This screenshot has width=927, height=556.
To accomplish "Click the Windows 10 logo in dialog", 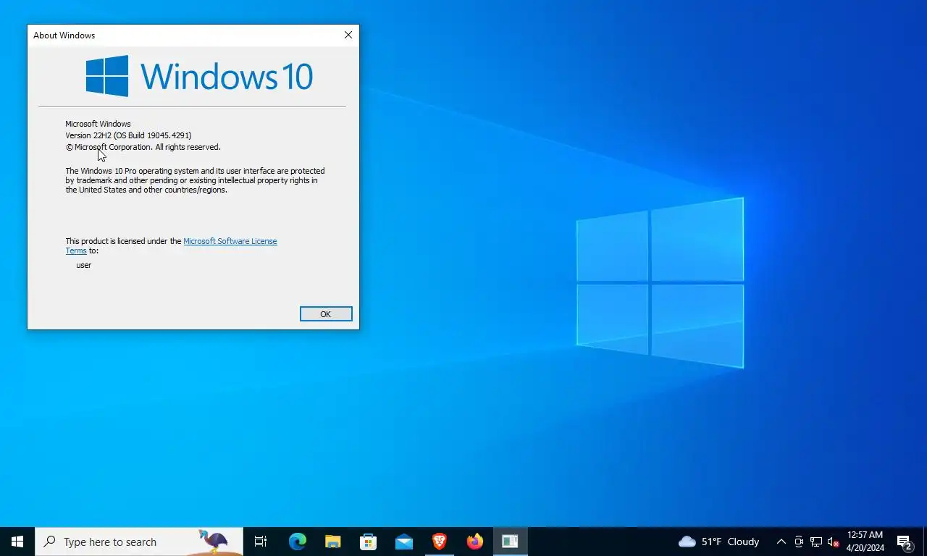I will tap(199, 76).
